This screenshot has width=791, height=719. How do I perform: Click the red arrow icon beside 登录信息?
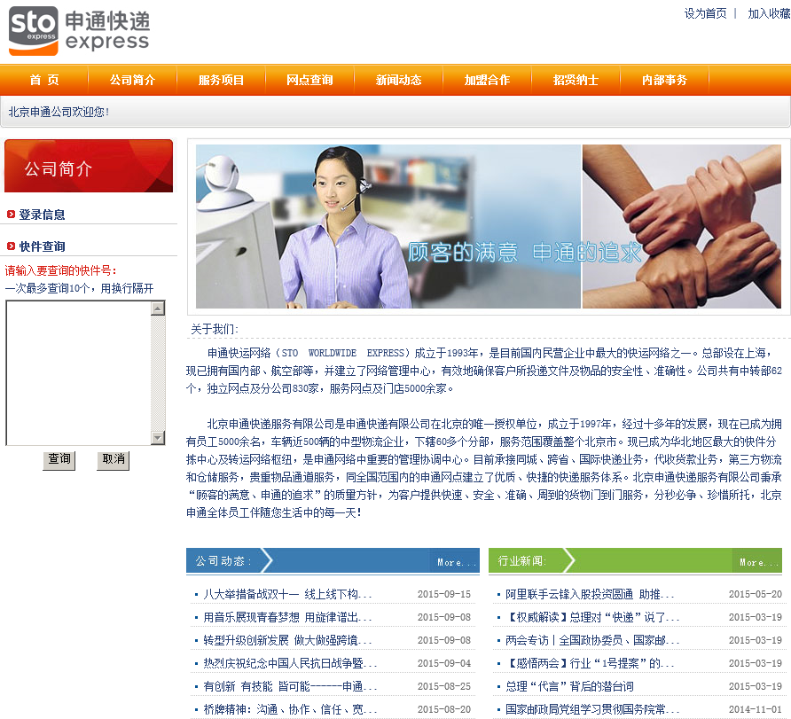point(11,215)
